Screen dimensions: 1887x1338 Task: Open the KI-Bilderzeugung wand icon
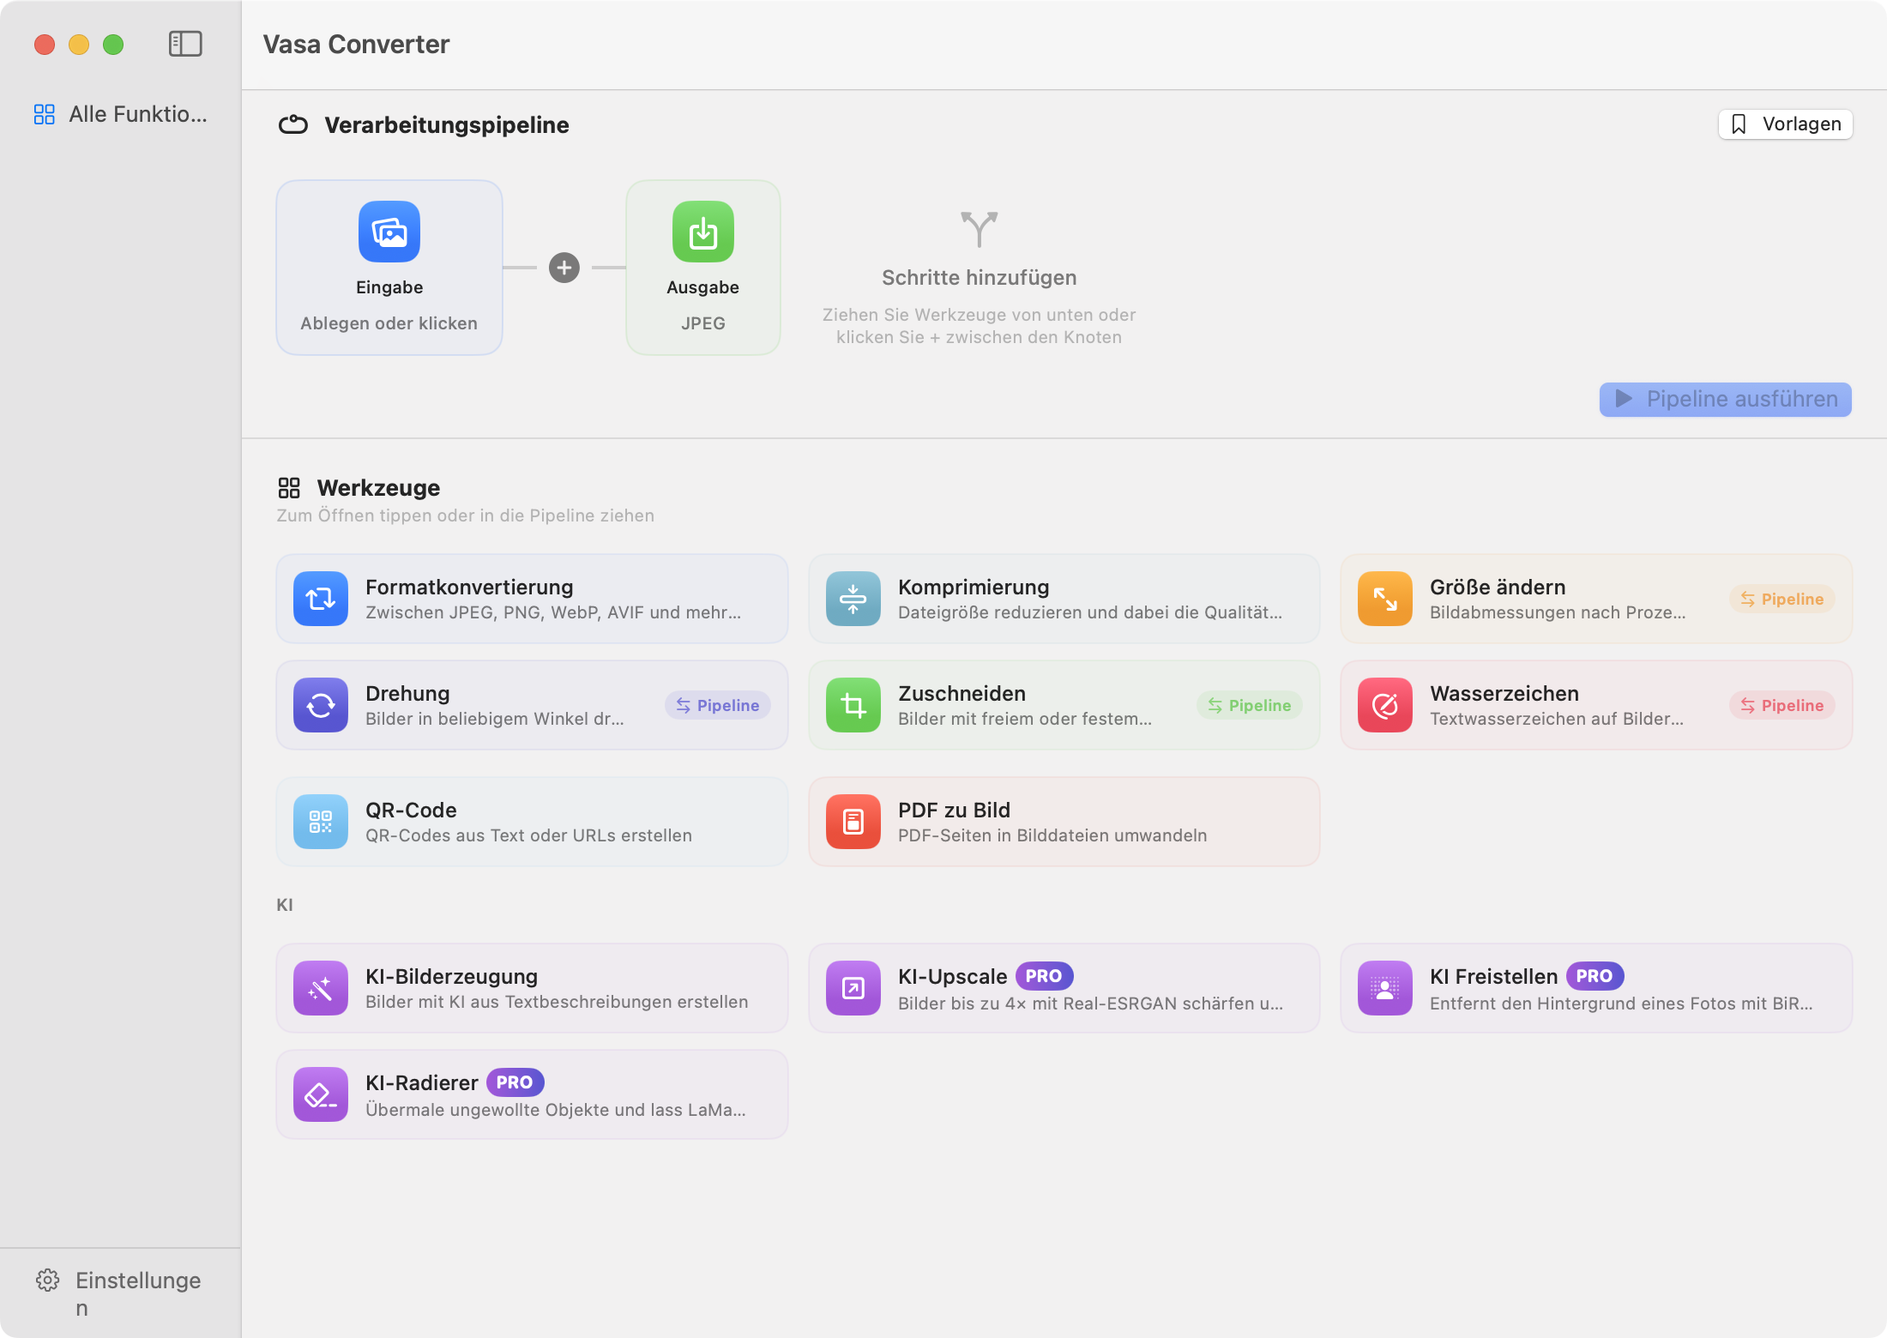(x=321, y=988)
